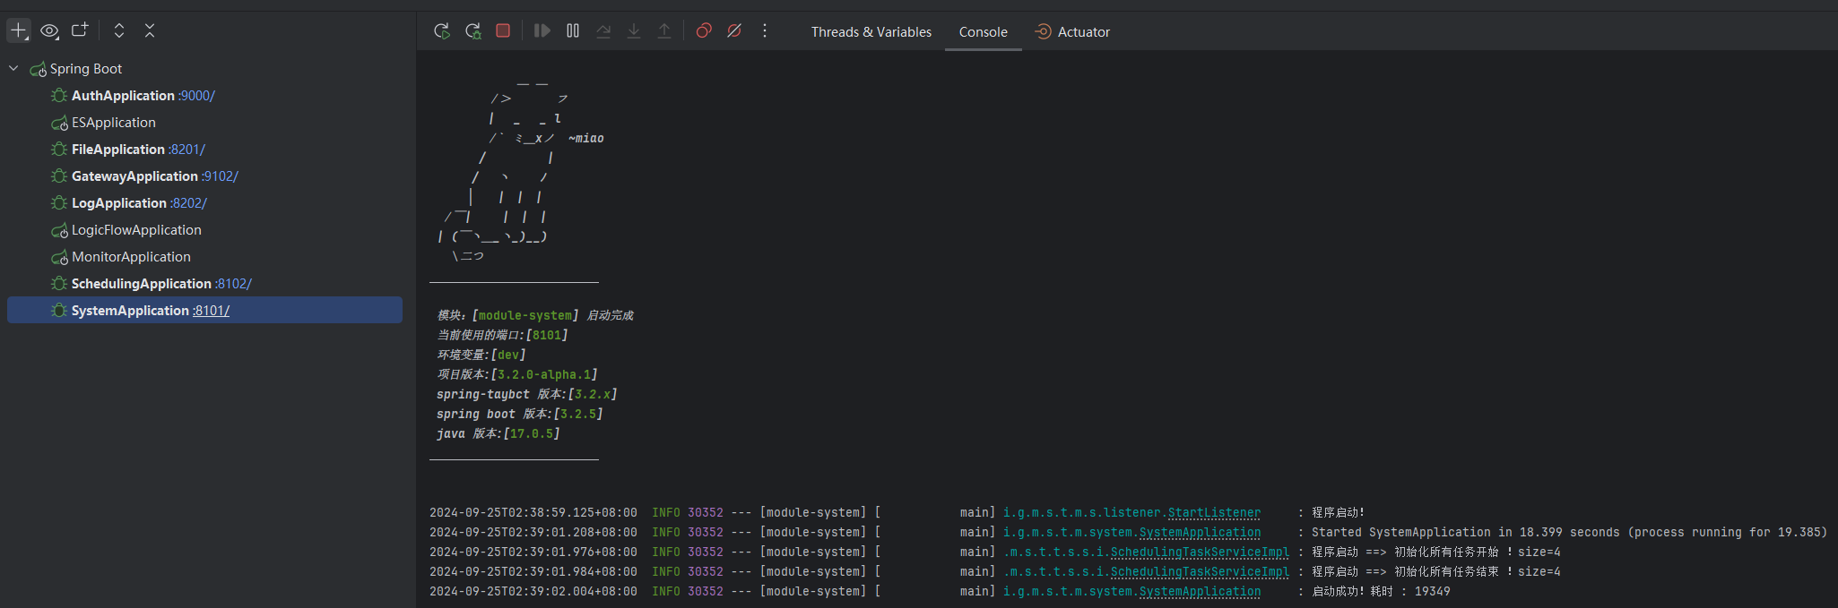Rerun the SystemApplication debug session
The height and width of the screenshot is (608, 1838).
[442, 31]
